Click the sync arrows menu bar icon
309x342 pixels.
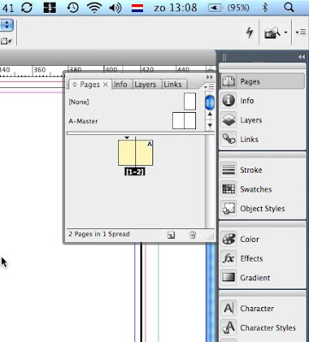[x=27, y=8]
